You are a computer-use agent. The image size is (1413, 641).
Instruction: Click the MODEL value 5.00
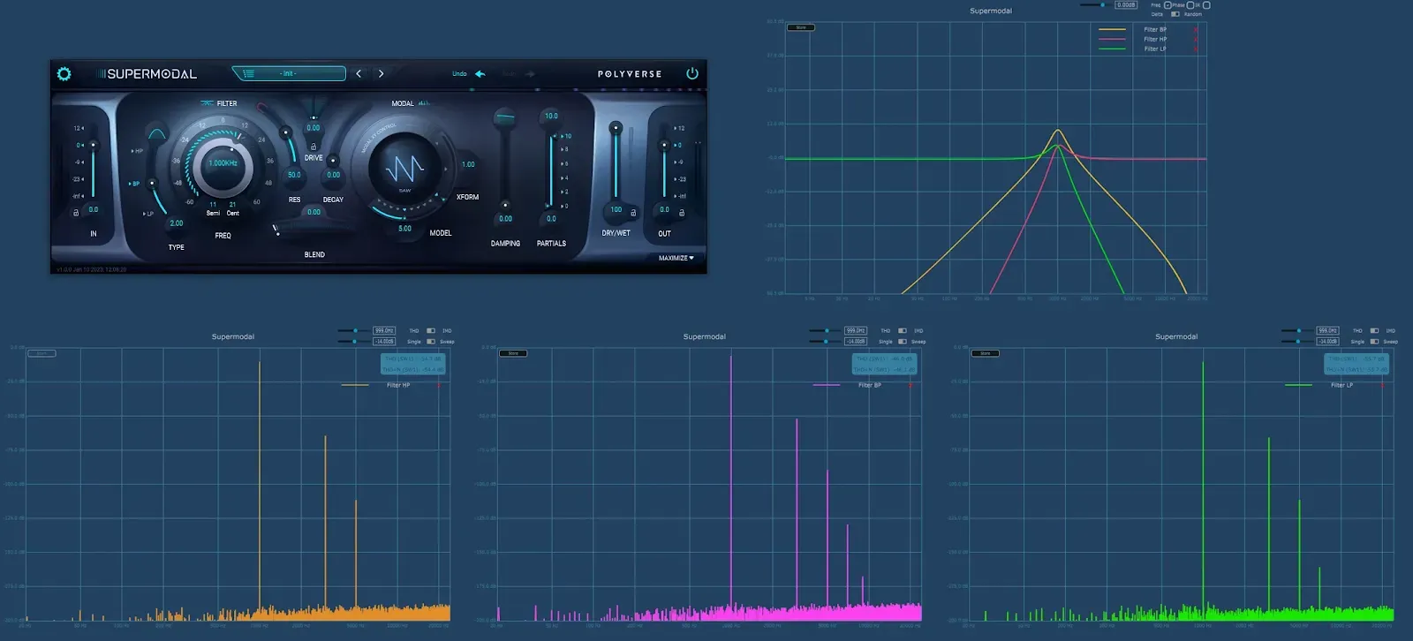pos(404,229)
